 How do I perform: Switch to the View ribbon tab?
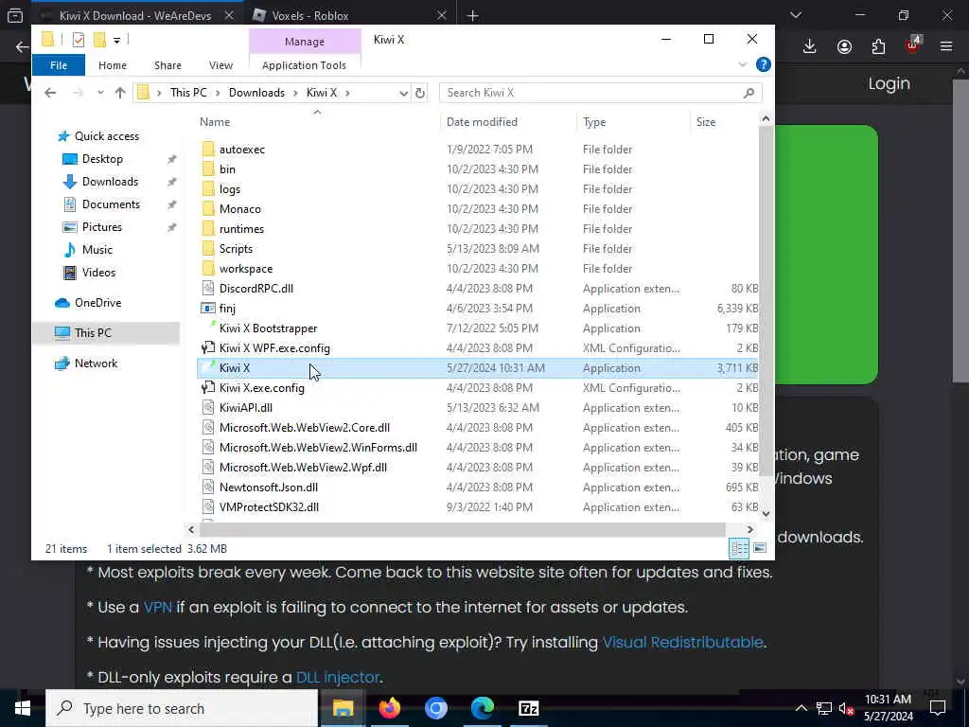pos(220,65)
